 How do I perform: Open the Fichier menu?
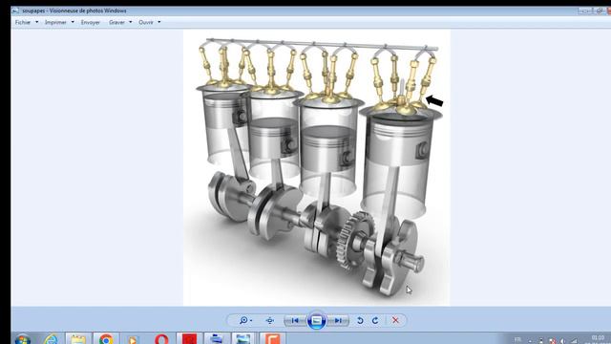[x=23, y=22]
